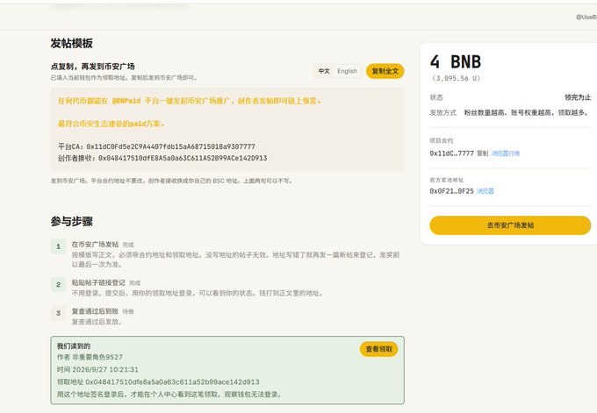Click the 作者 非重要角色9527 line

click(x=90, y=357)
